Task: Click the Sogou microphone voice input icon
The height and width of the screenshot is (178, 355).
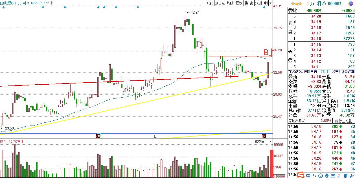Action: [326, 175]
